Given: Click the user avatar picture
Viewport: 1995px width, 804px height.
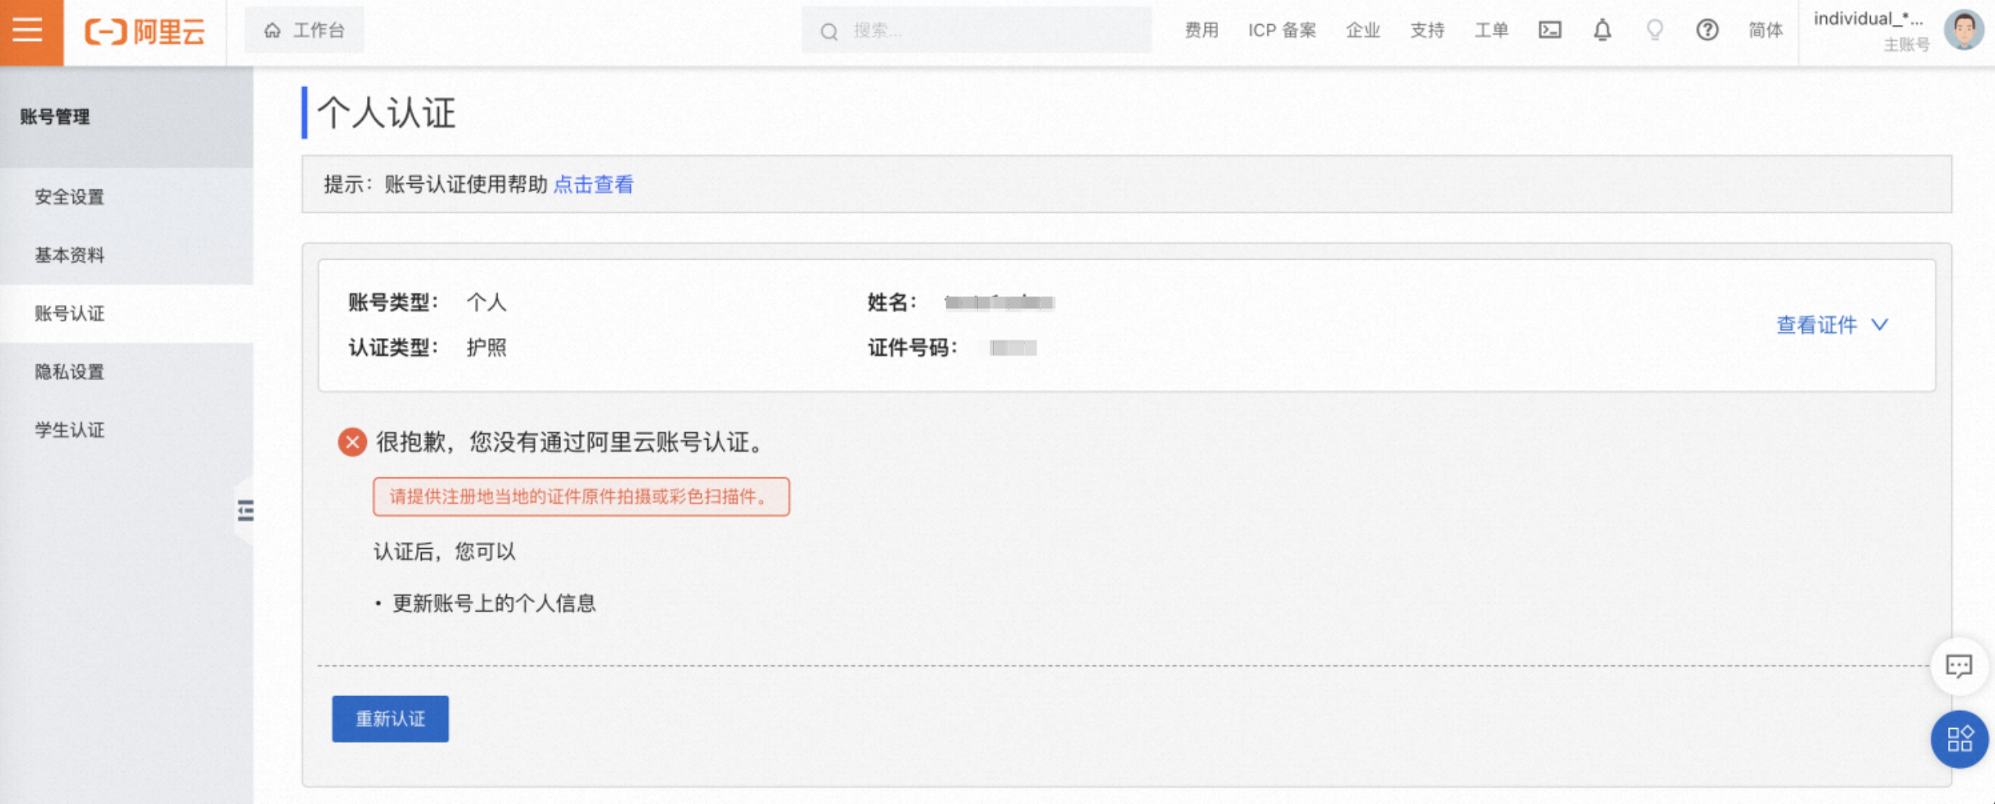Looking at the screenshot, I should tap(1964, 31).
